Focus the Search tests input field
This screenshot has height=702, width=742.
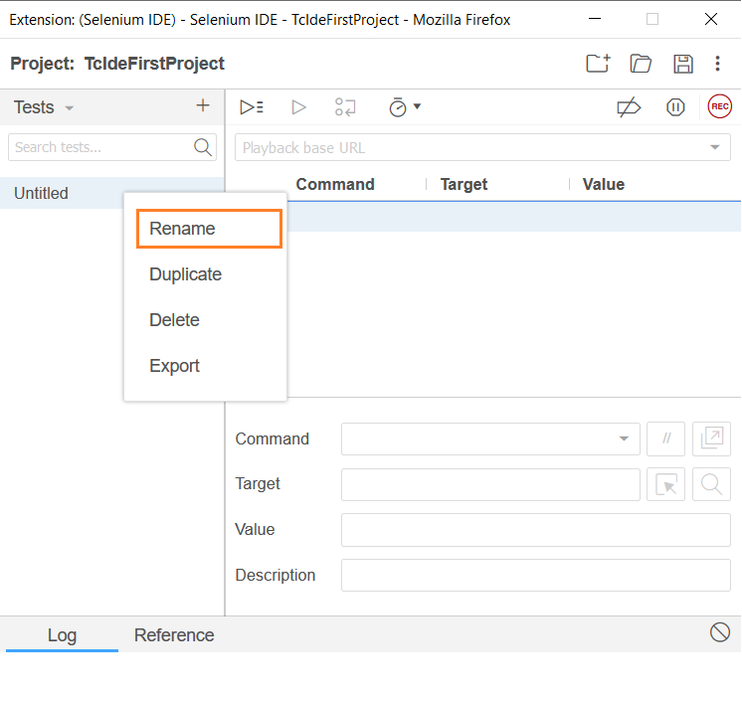click(x=112, y=147)
